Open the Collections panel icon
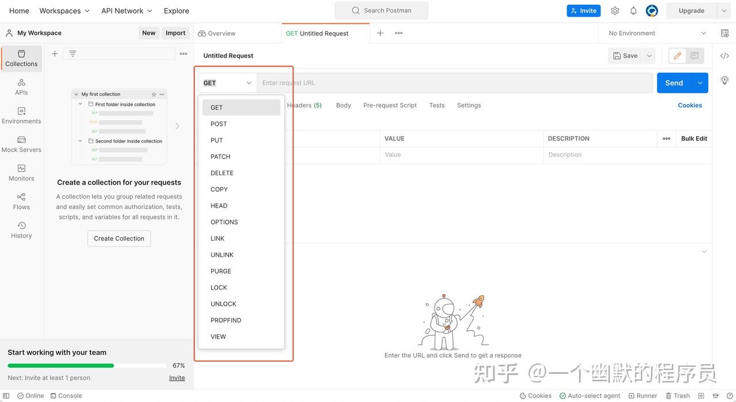This screenshot has height=402, width=736. (x=21, y=57)
